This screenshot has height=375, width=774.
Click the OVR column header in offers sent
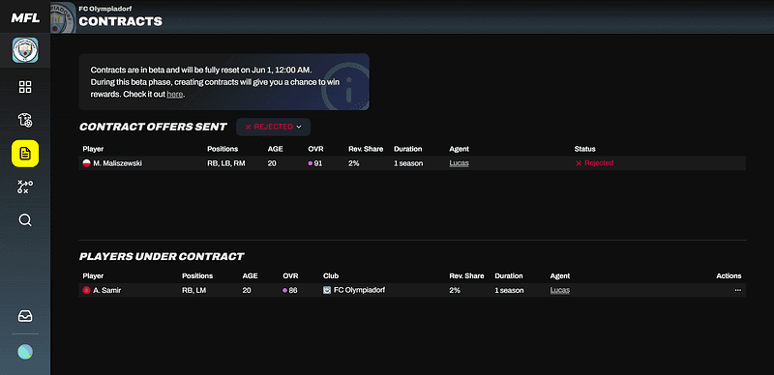[x=315, y=149]
